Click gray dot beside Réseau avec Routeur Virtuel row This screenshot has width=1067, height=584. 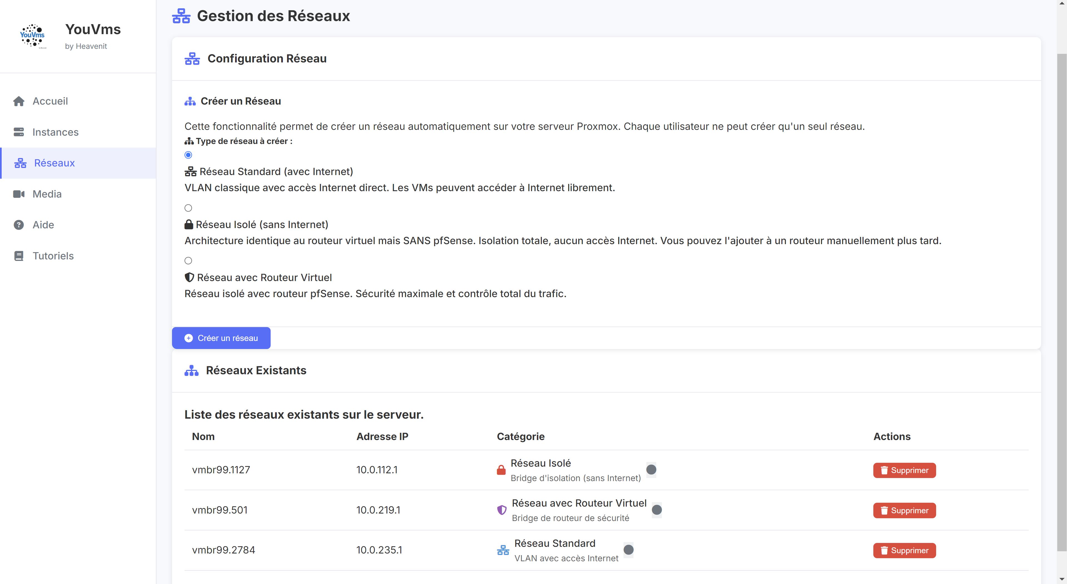tap(657, 510)
